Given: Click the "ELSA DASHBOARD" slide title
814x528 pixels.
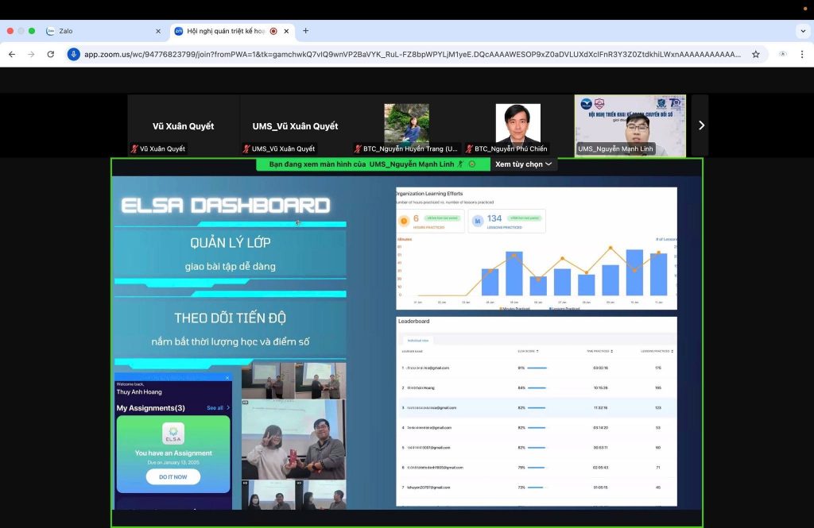Looking at the screenshot, I should coord(226,206).
